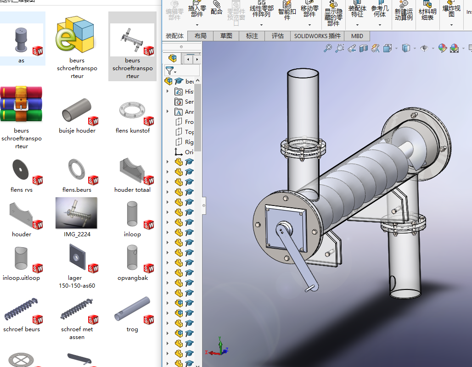Click the 智能扣件 Smart Fasteners tool

coord(287,10)
